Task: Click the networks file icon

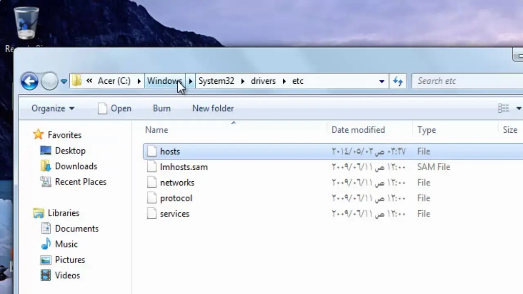Action: coord(152,183)
